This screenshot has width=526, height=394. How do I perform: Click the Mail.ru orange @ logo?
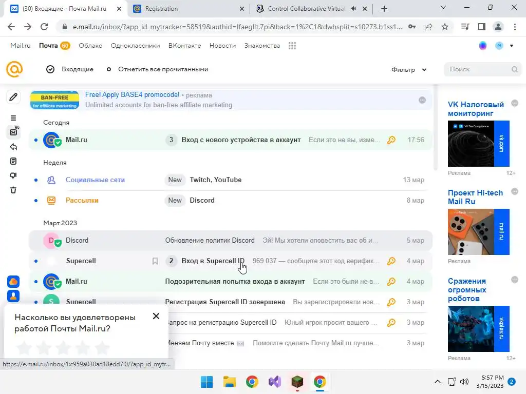14,69
